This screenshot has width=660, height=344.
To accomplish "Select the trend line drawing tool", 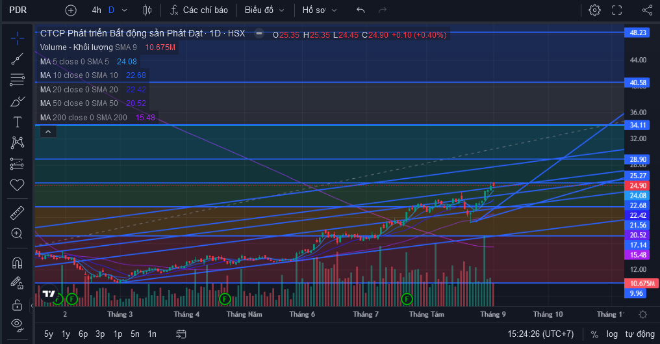I will pos(18,59).
